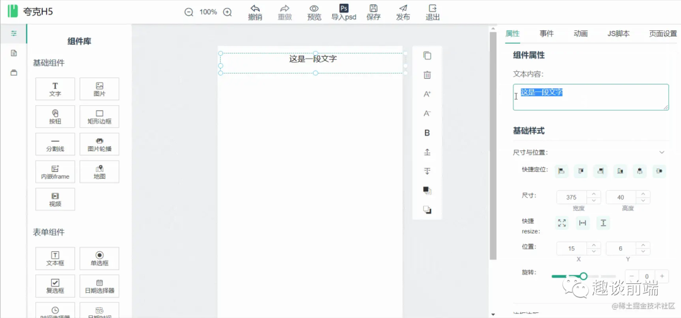Increase the width (宽度) stepper value
The width and height of the screenshot is (681, 318).
(x=593, y=194)
